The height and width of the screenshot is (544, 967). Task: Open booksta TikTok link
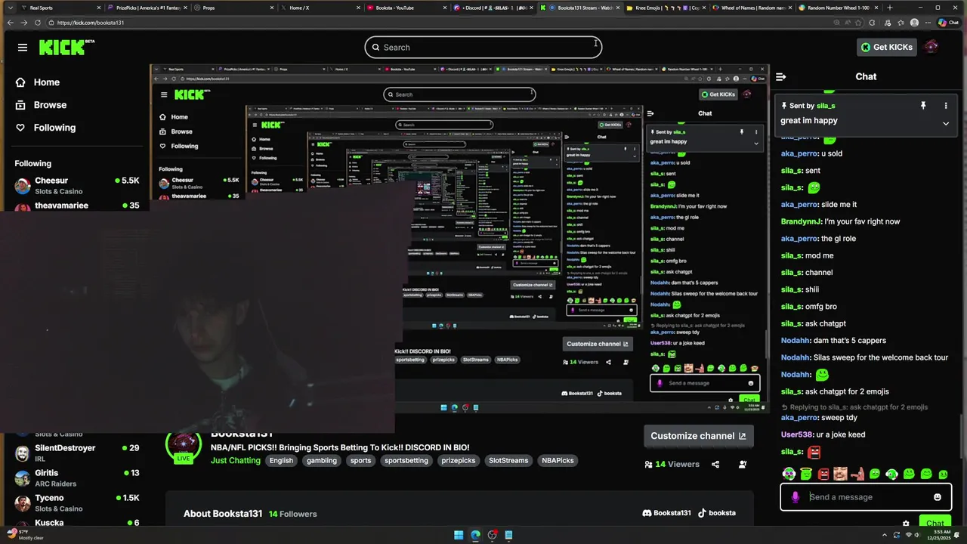coord(716,513)
